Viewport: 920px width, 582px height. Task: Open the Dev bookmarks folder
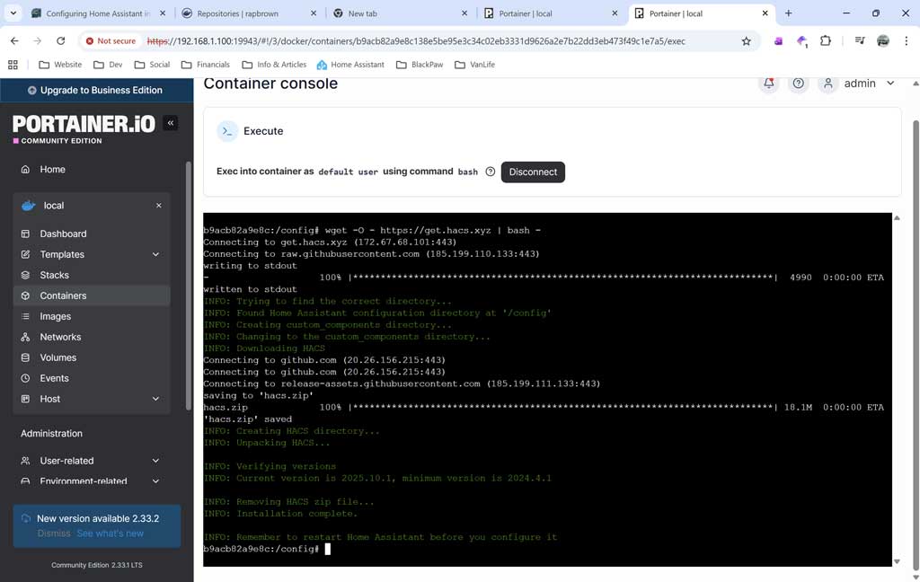click(x=108, y=65)
